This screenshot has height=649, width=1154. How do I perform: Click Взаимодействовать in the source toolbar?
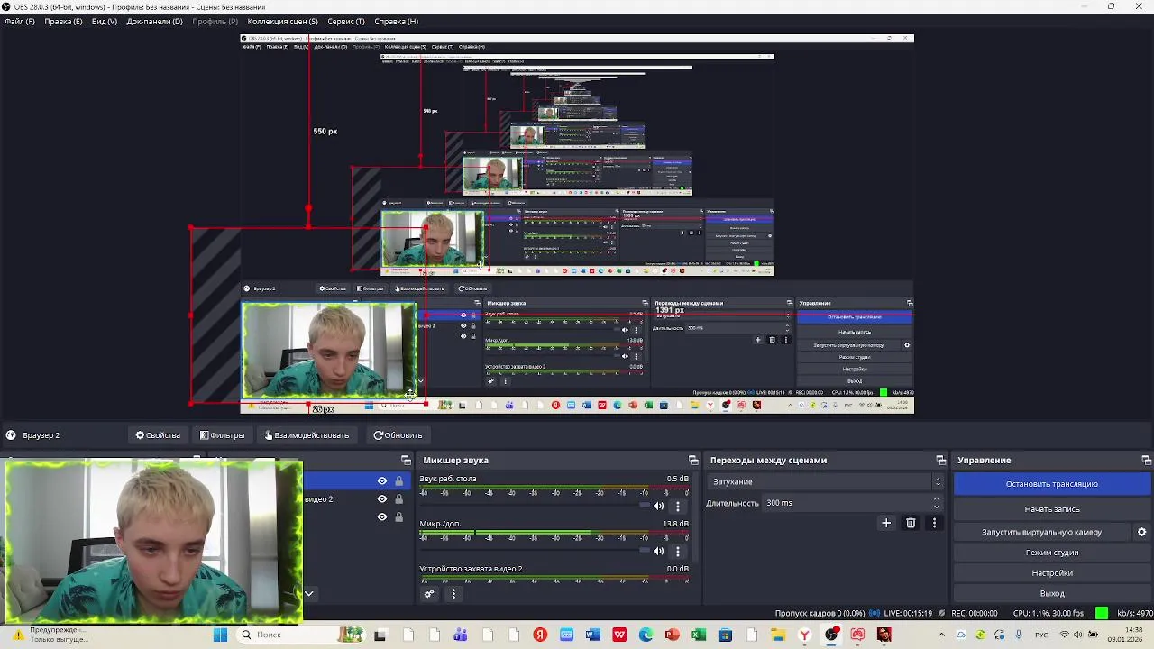[x=307, y=435]
